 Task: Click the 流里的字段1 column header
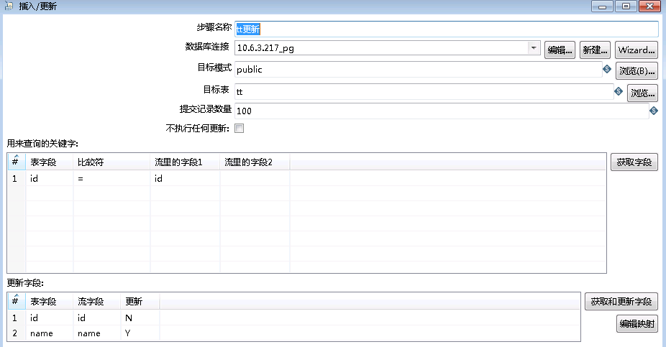[185, 162]
